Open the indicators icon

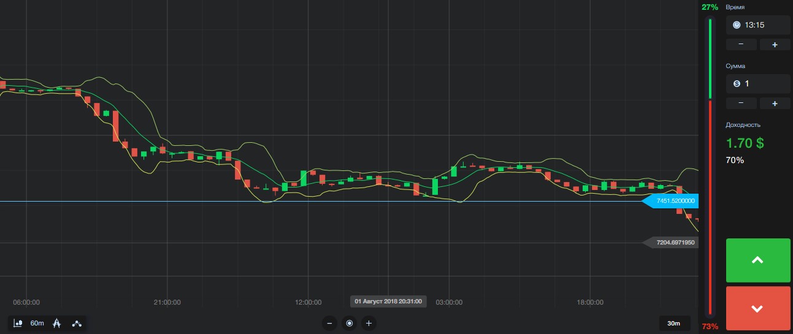coord(77,323)
